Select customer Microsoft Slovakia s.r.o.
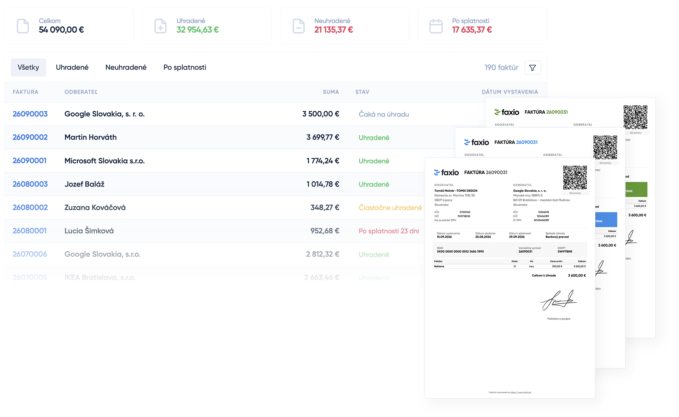The height and width of the screenshot is (417, 679). (105, 161)
